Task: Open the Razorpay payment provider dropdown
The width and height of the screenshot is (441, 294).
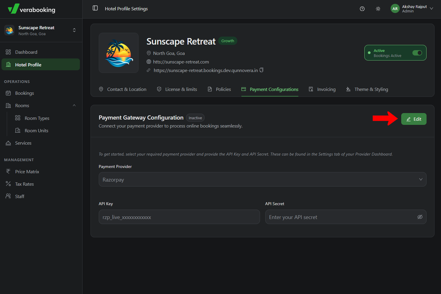Action: click(x=262, y=179)
